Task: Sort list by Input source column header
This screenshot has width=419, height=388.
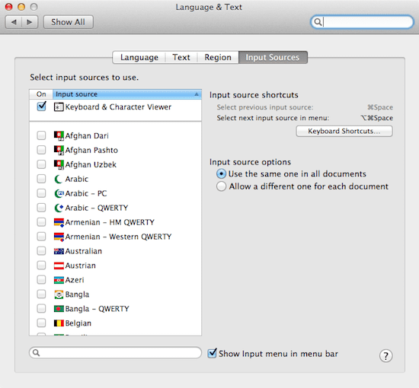Action: click(x=127, y=94)
